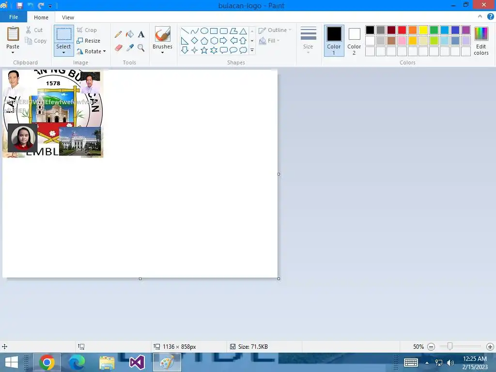This screenshot has height=372, width=496.
Task: Select the Five-point star shape
Action: (x=204, y=50)
